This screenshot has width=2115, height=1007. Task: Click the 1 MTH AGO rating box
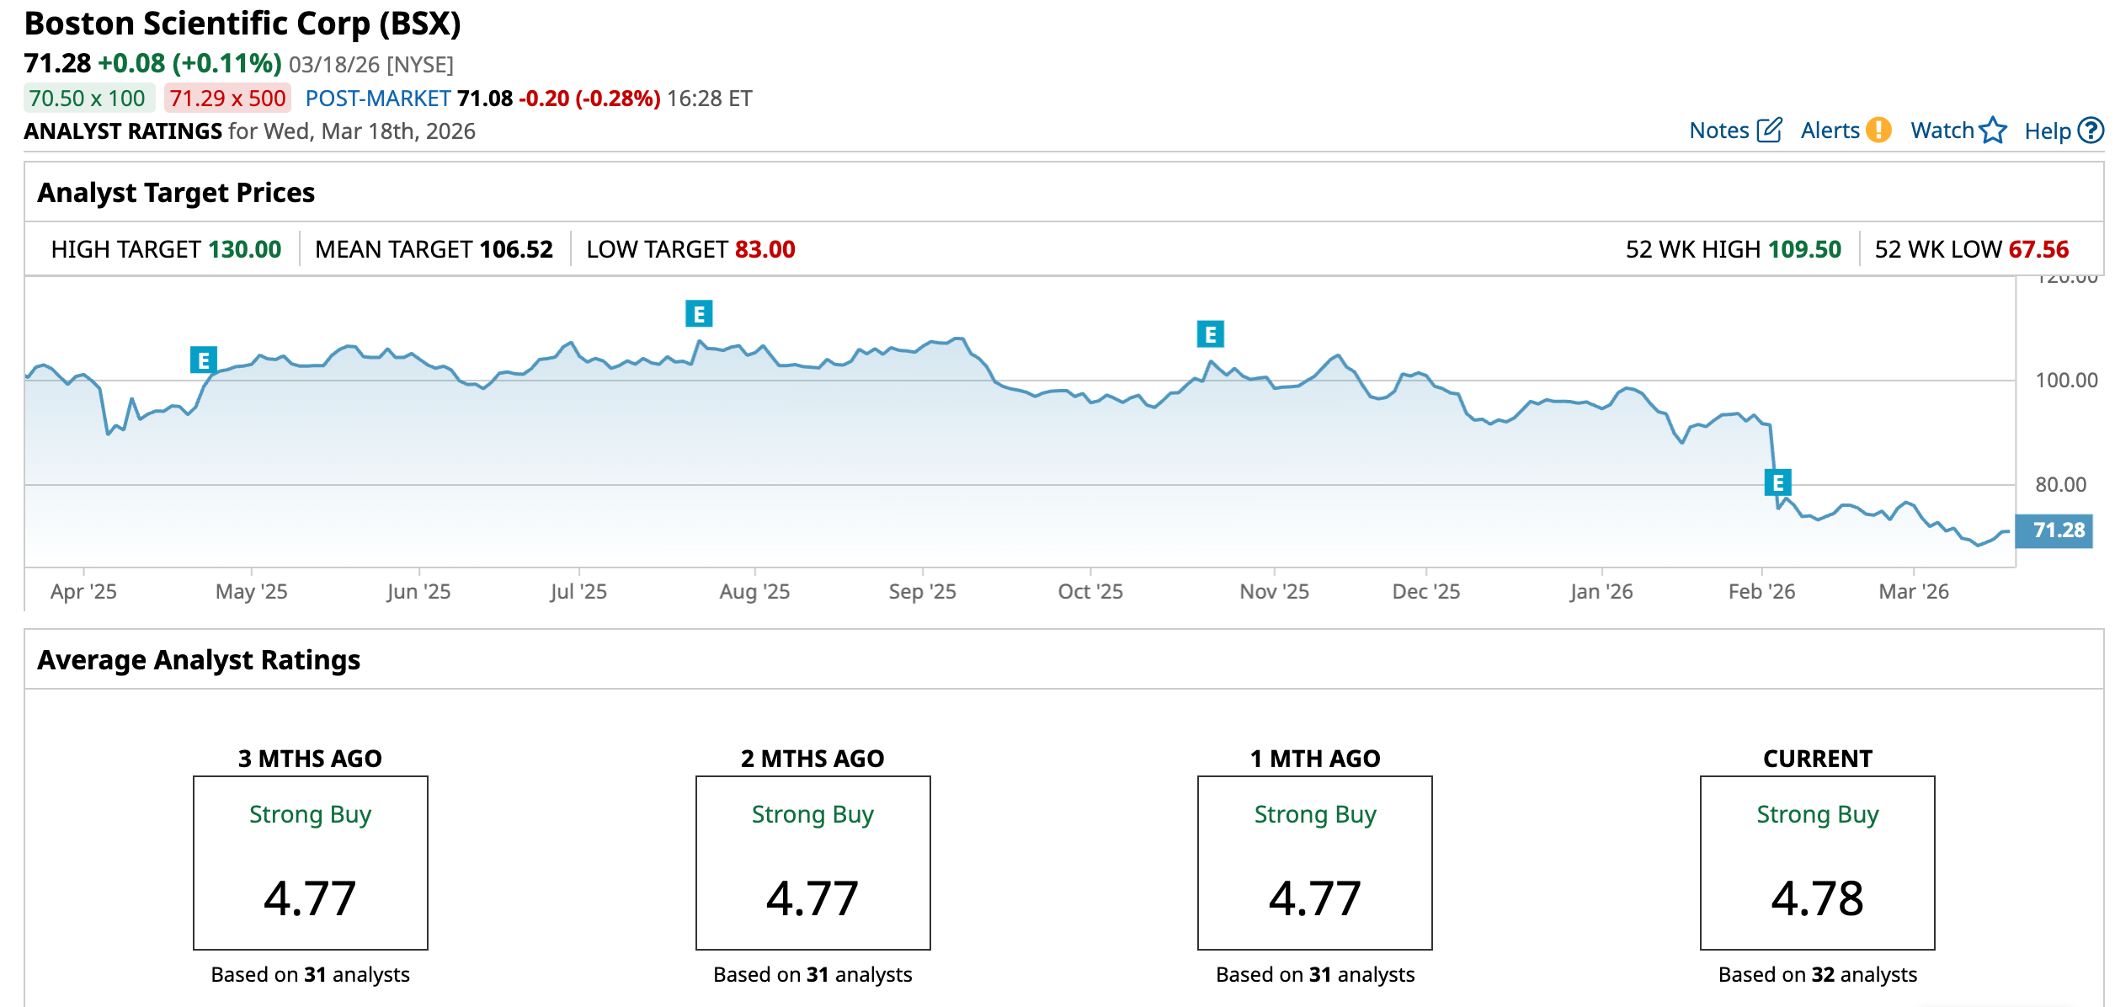click(x=1314, y=863)
